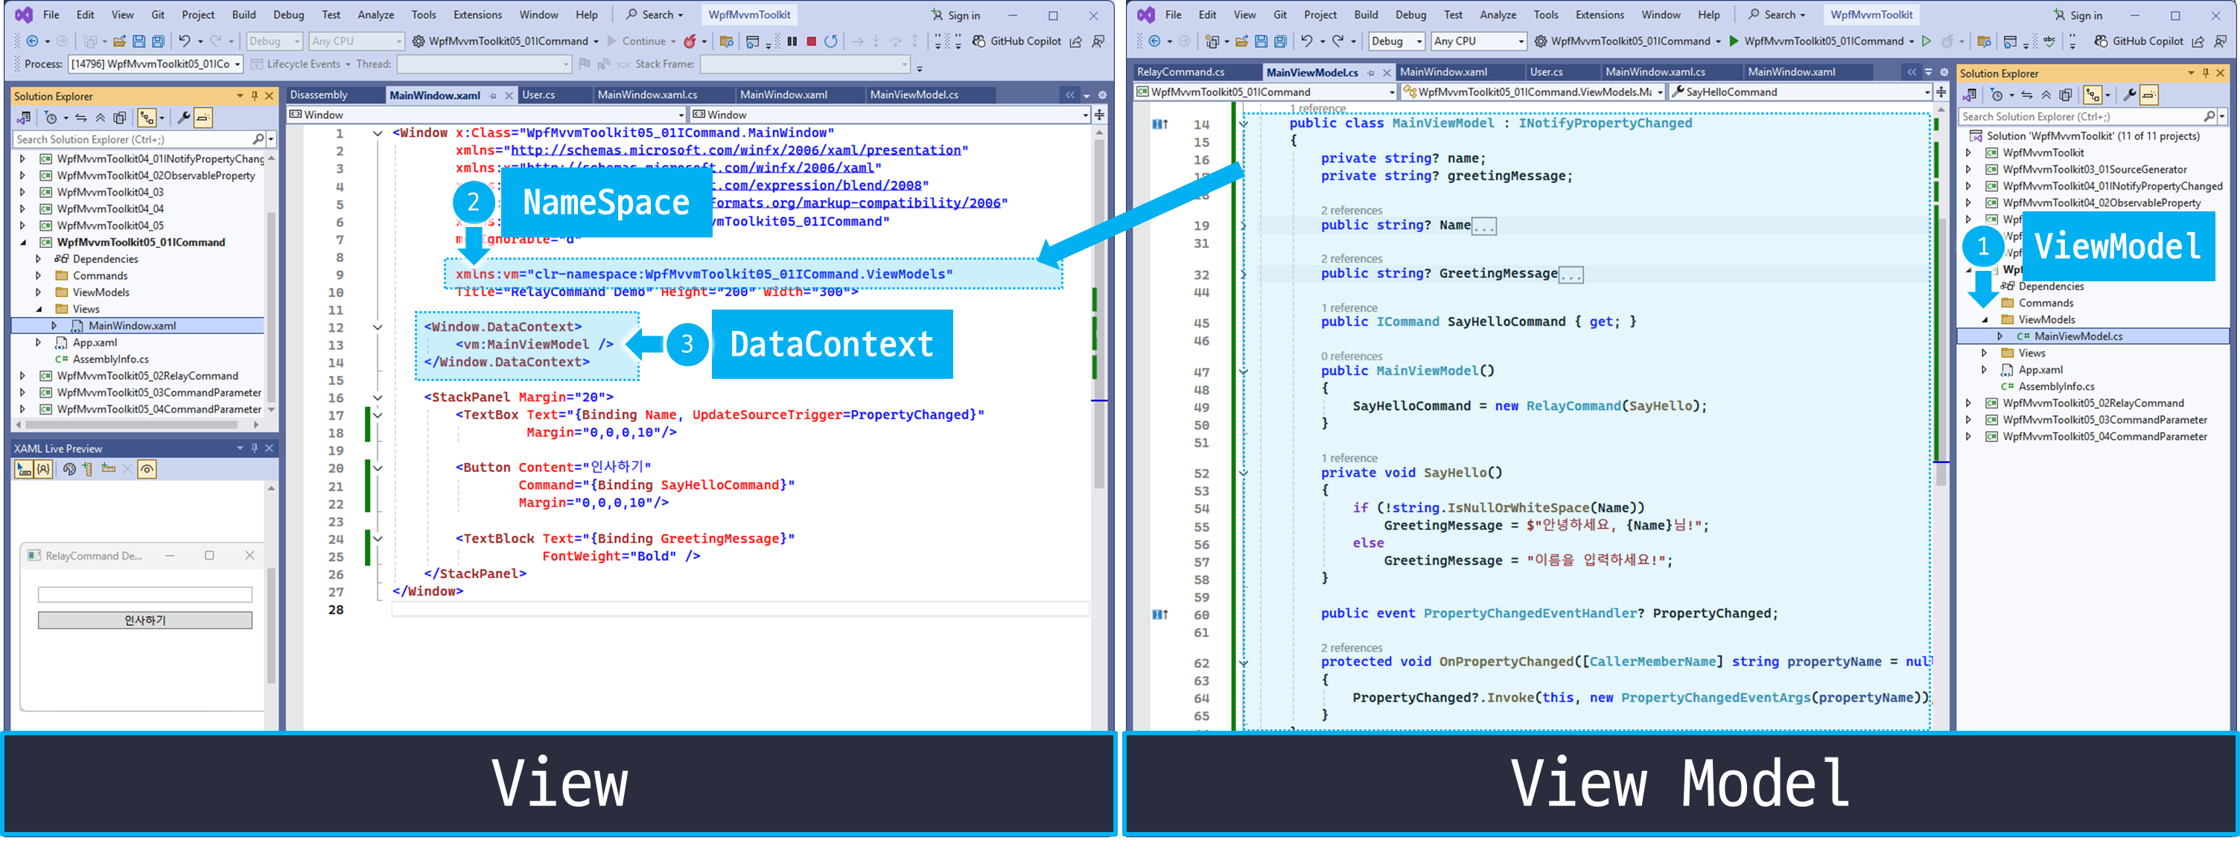Open the SayHelloCommand member dropdown
This screenshot has width=2240, height=867.
[1927, 92]
